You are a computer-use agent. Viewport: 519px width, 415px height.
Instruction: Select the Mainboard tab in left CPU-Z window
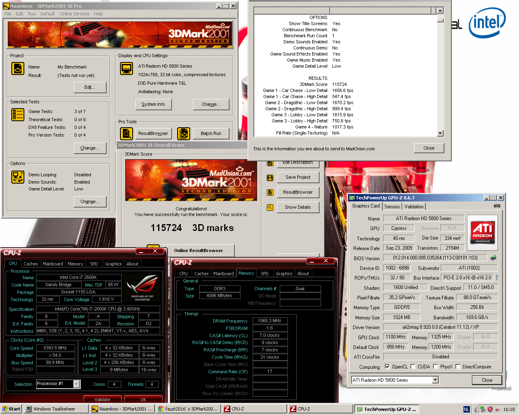pos(53,264)
